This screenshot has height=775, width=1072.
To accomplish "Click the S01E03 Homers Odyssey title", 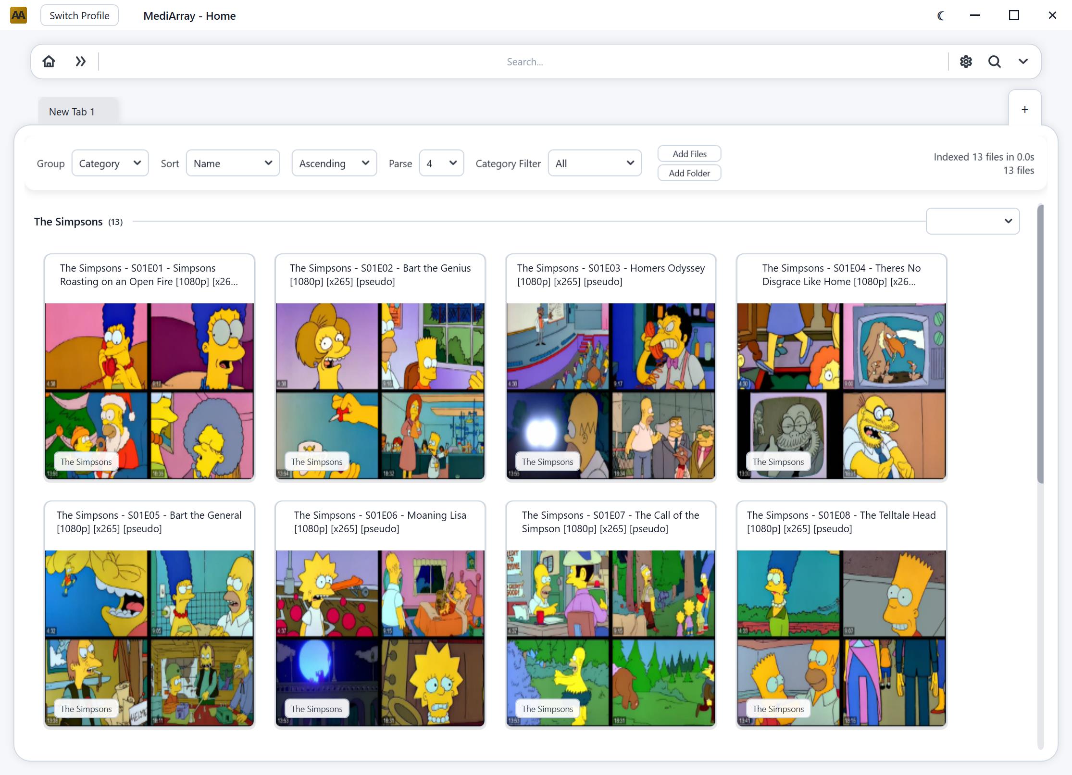I will click(611, 275).
